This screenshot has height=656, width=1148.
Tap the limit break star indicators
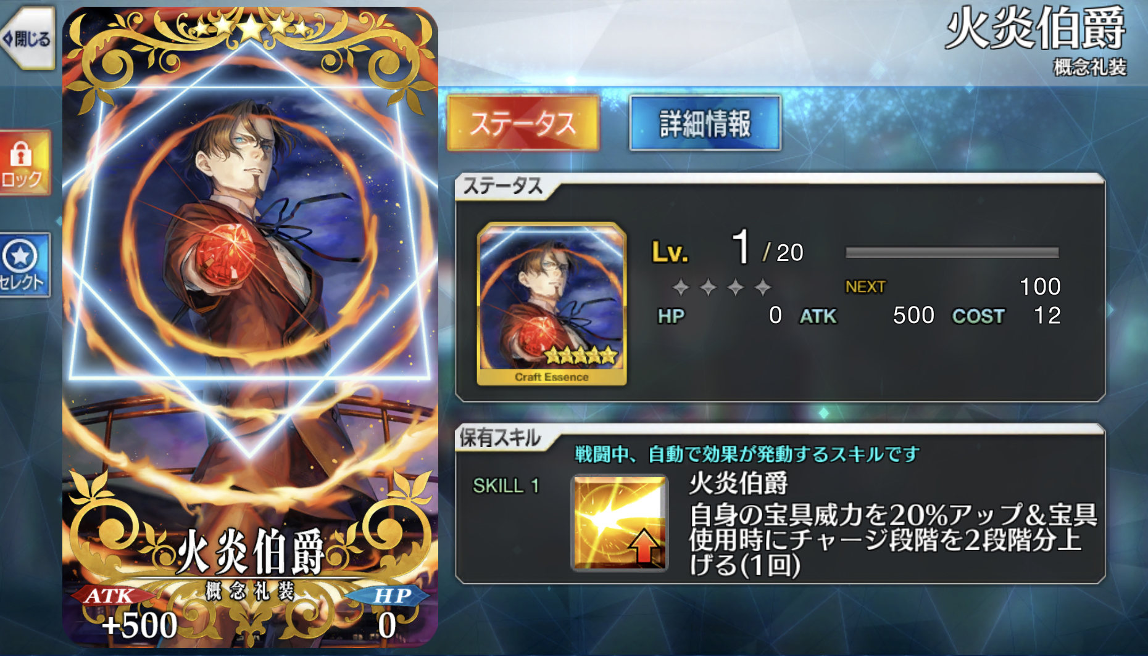tap(722, 287)
